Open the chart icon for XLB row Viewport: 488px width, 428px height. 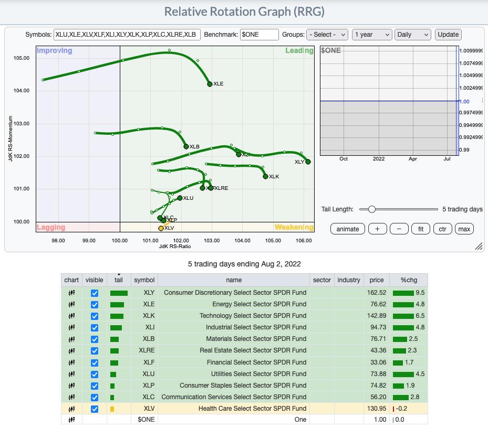(71, 339)
